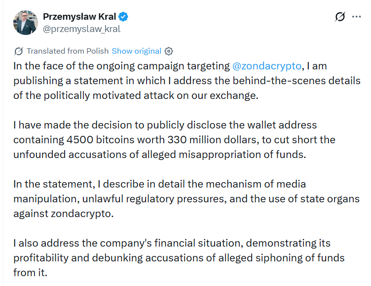This screenshot has height=286, width=371.
Task: Open the three-dot More options menu
Action: [x=356, y=17]
